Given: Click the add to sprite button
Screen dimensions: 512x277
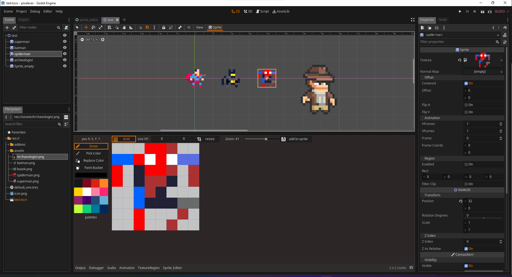Looking at the screenshot, I should click(x=295, y=139).
